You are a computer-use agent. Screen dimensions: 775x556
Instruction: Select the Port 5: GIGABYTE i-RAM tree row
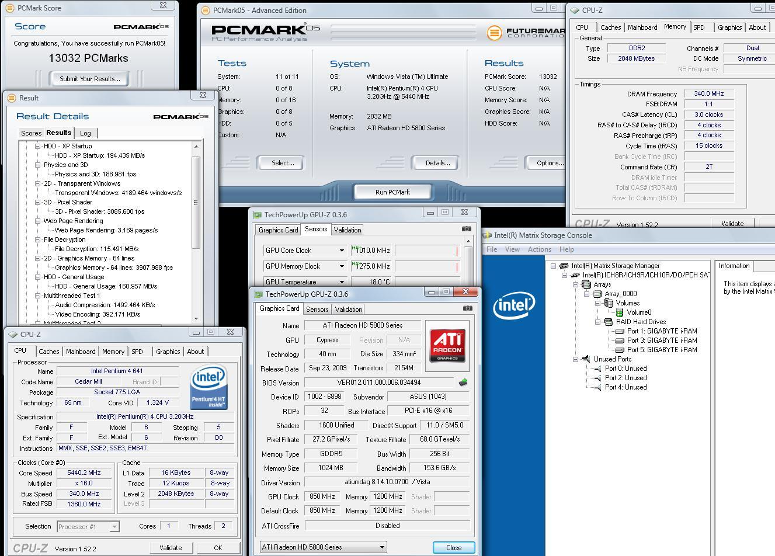(662, 350)
